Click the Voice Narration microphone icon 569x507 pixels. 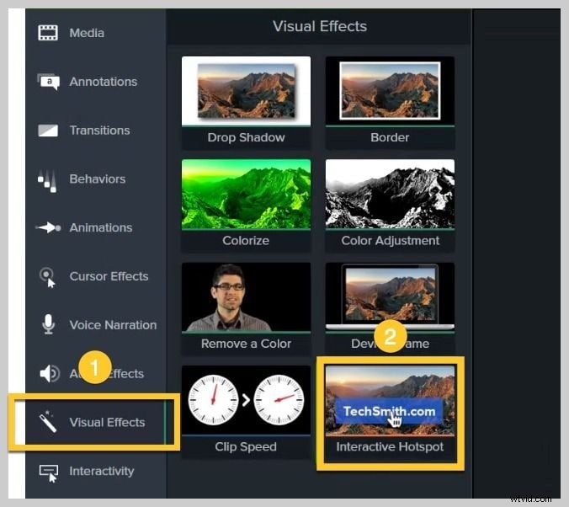point(48,324)
